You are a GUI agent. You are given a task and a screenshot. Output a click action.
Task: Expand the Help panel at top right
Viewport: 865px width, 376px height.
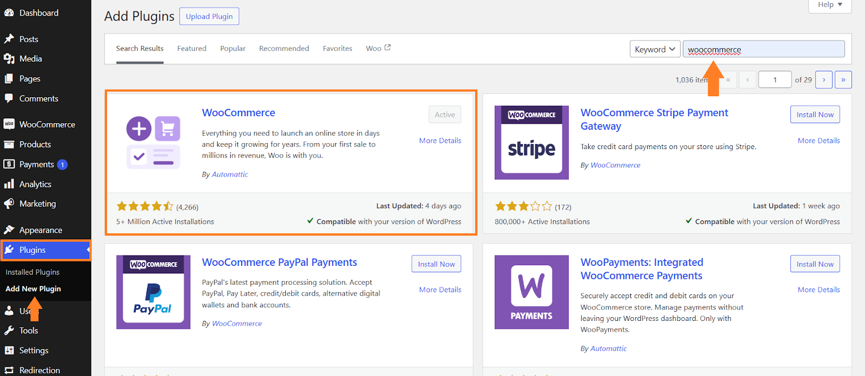(830, 5)
